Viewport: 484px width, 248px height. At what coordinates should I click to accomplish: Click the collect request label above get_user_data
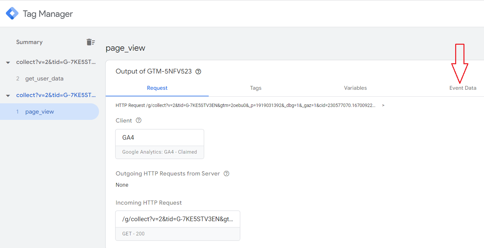tap(56, 62)
